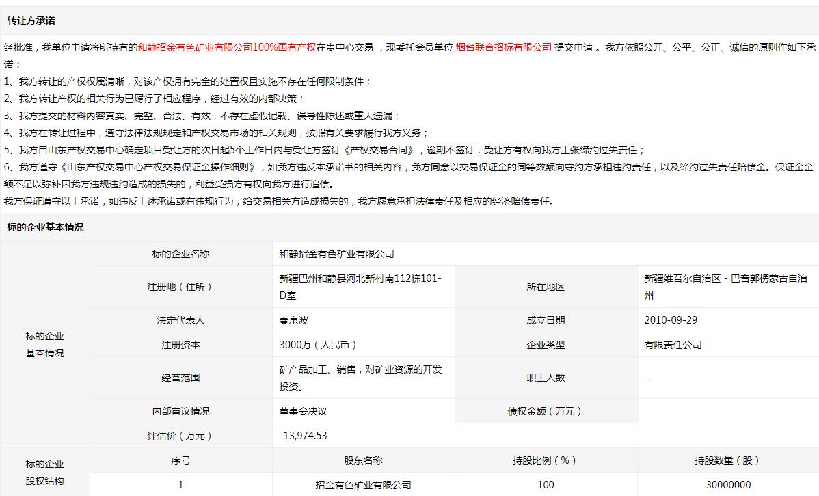819x496 pixels.
Task: Click the 所在地区 label cell
Action: pos(546,287)
